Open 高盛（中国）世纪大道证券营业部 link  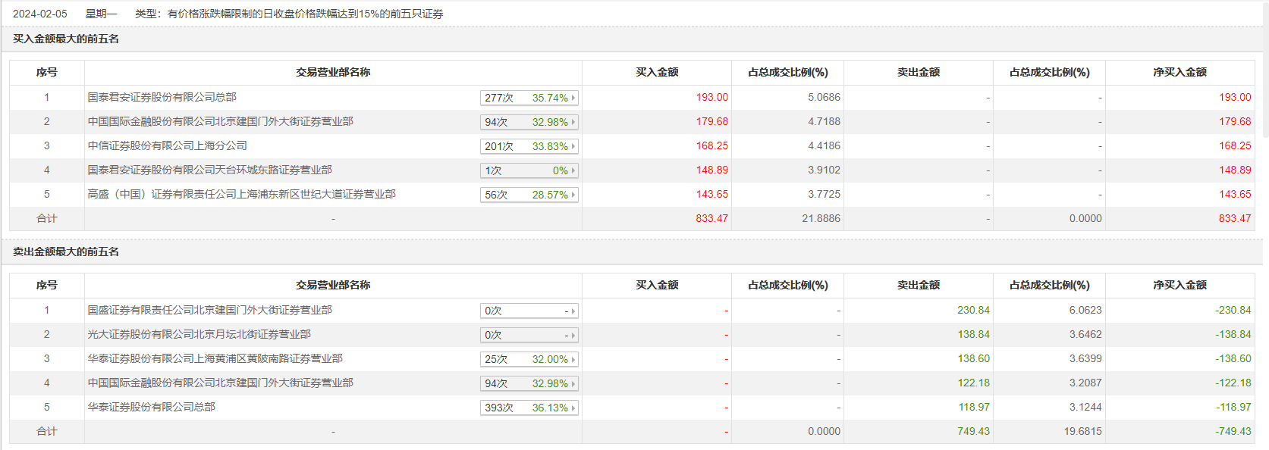click(241, 194)
